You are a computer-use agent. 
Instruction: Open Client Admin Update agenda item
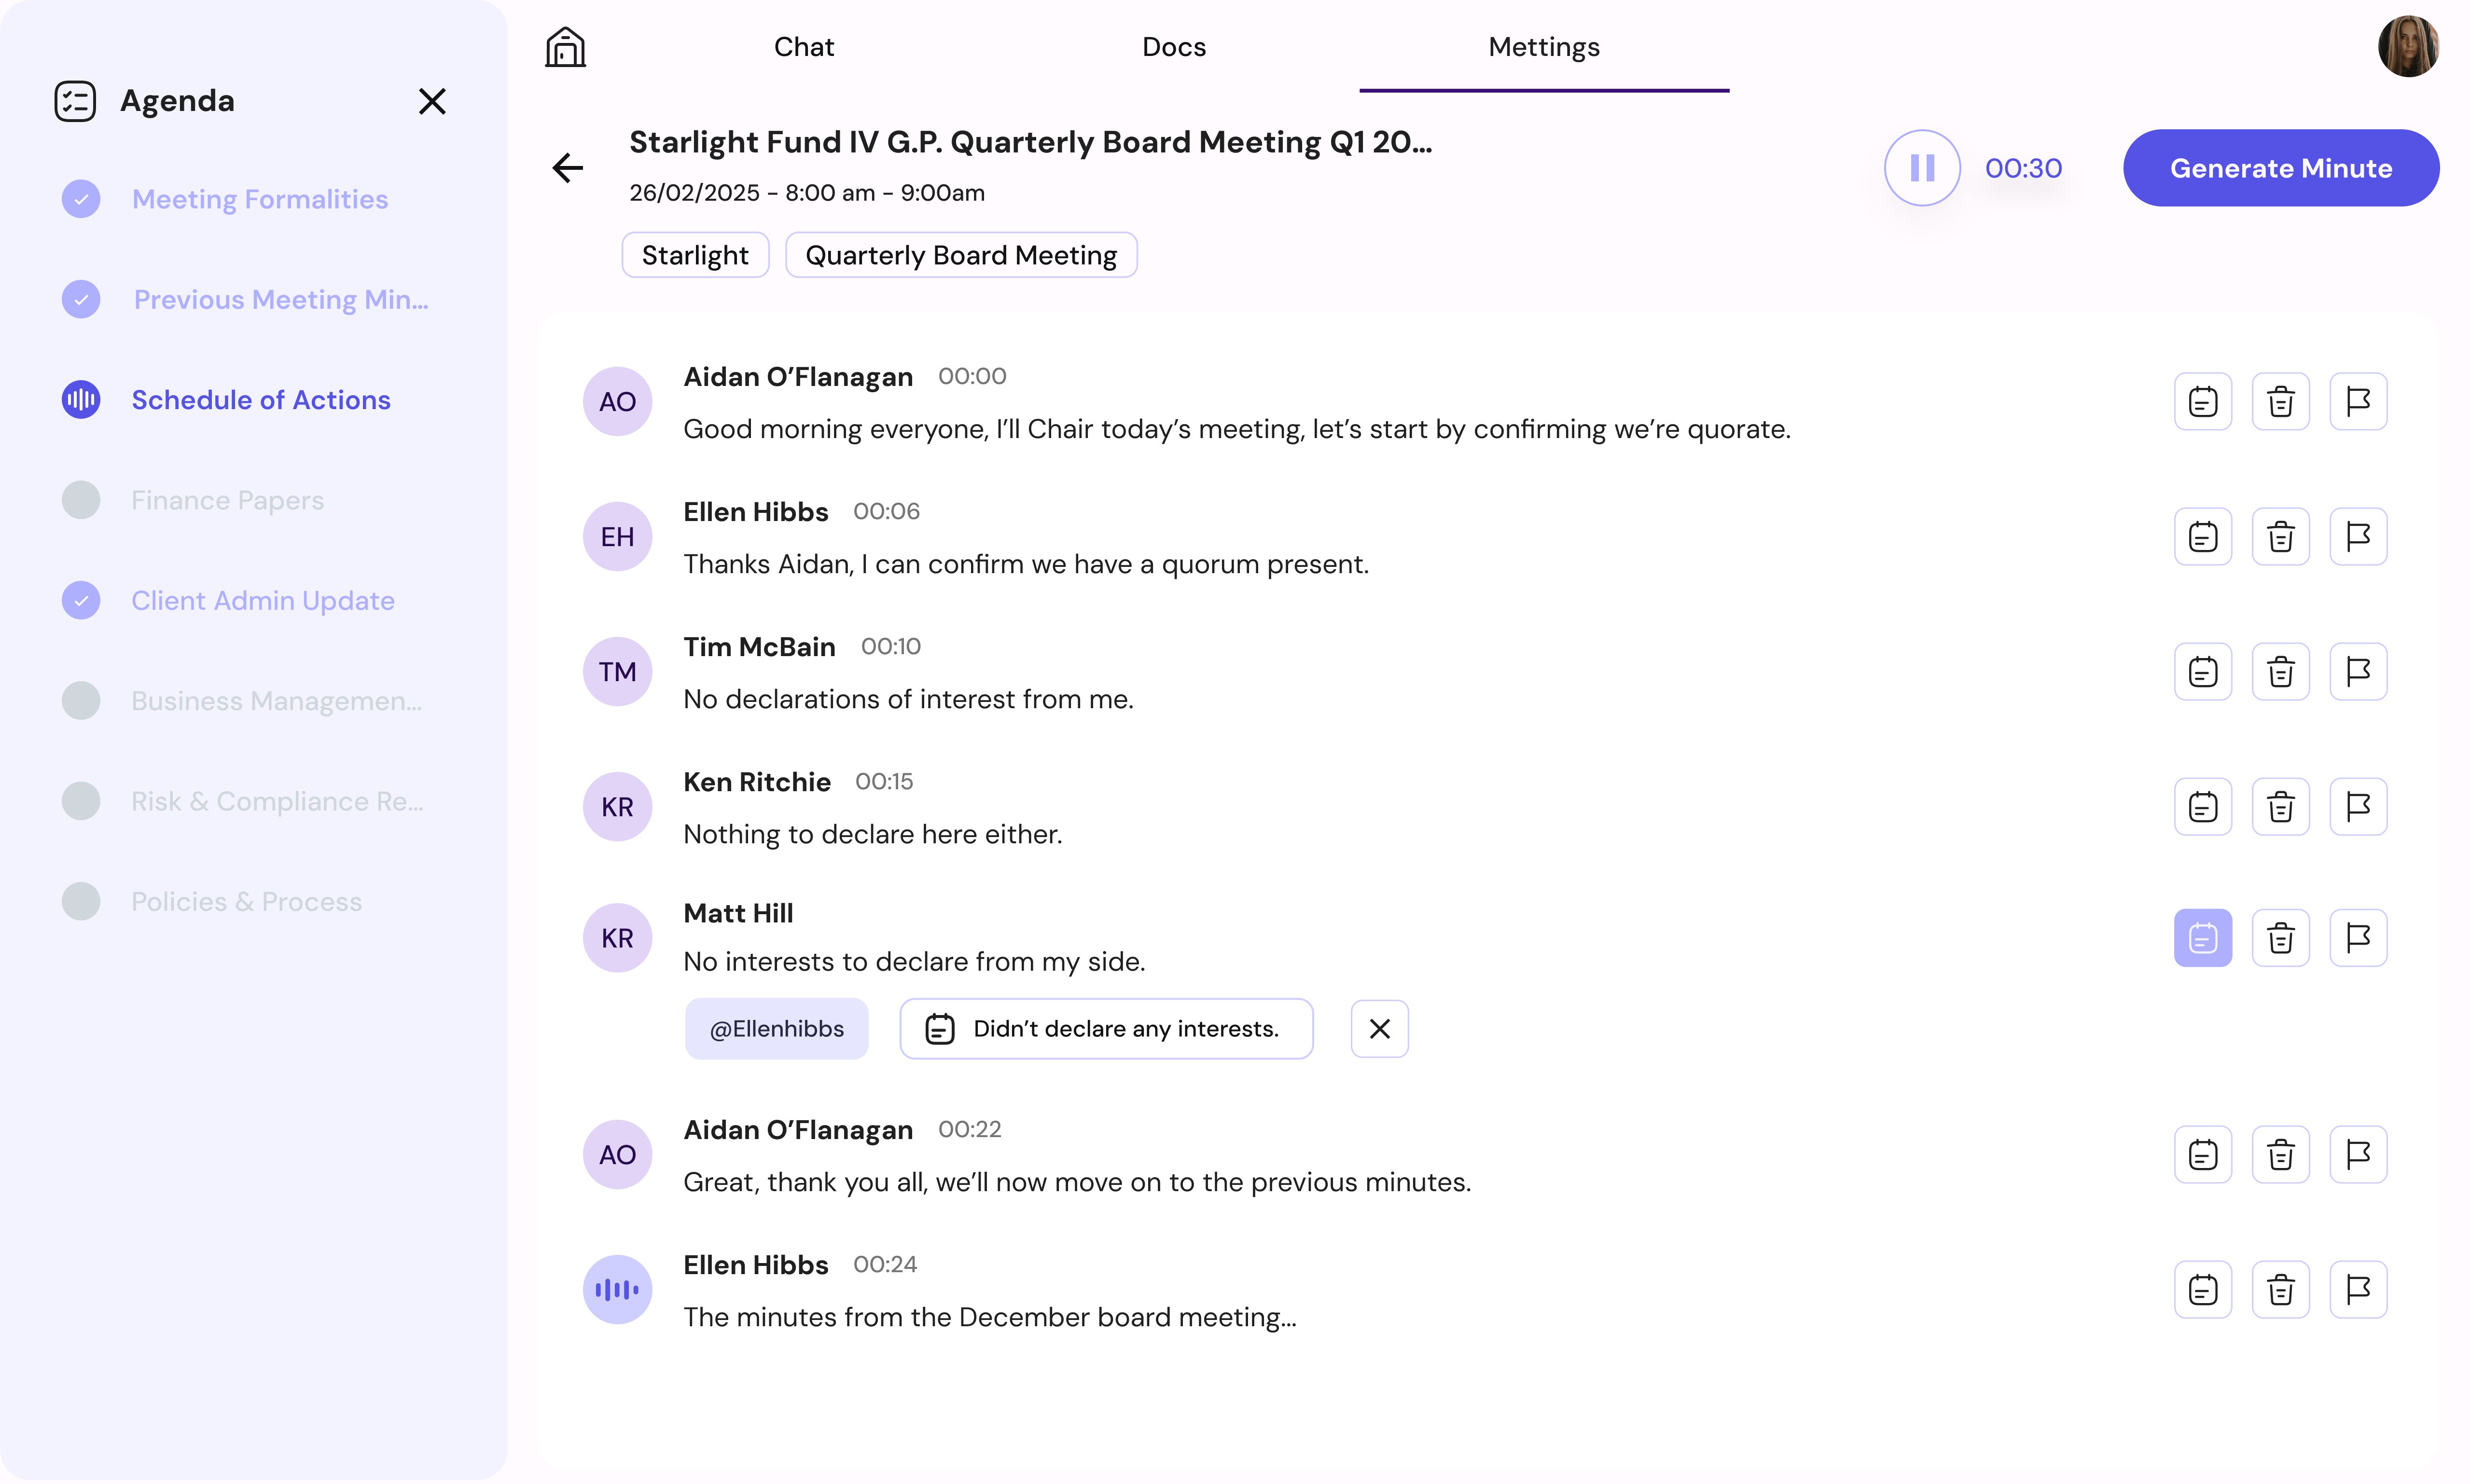pyautogui.click(x=263, y=600)
